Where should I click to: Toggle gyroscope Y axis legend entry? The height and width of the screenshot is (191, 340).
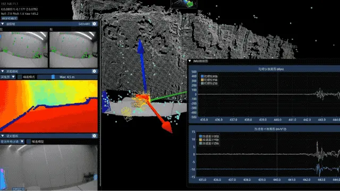click(x=209, y=80)
